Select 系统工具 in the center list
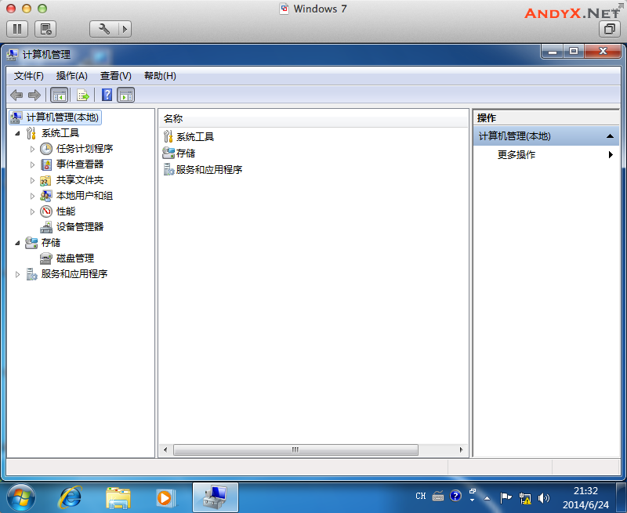This screenshot has height=513, width=627. (x=195, y=137)
